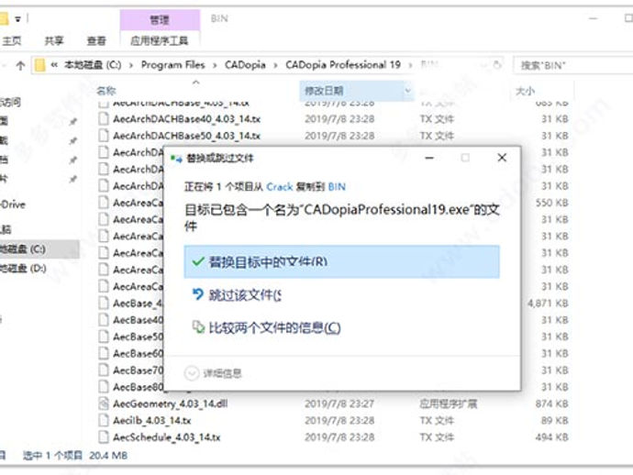Click green checkmark icon for replace option

(x=198, y=261)
